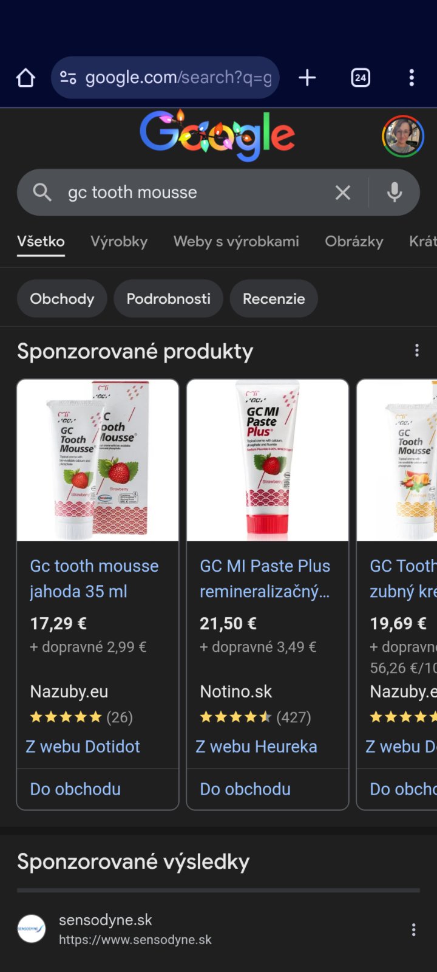This screenshot has width=437, height=972.
Task: Open site info icon in address bar
Action: pyautogui.click(x=68, y=78)
